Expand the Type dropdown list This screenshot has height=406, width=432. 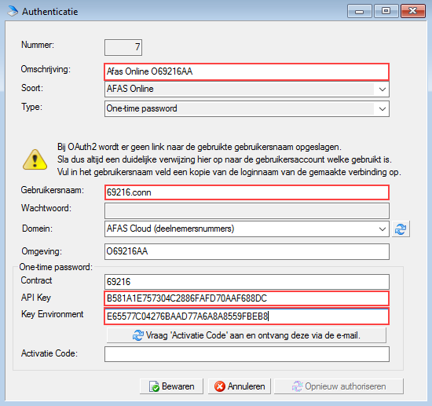pyautogui.click(x=382, y=109)
